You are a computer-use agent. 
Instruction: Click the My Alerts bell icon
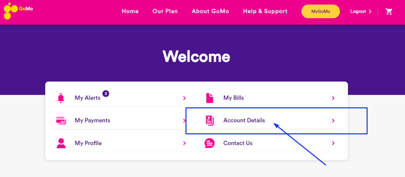tap(61, 98)
